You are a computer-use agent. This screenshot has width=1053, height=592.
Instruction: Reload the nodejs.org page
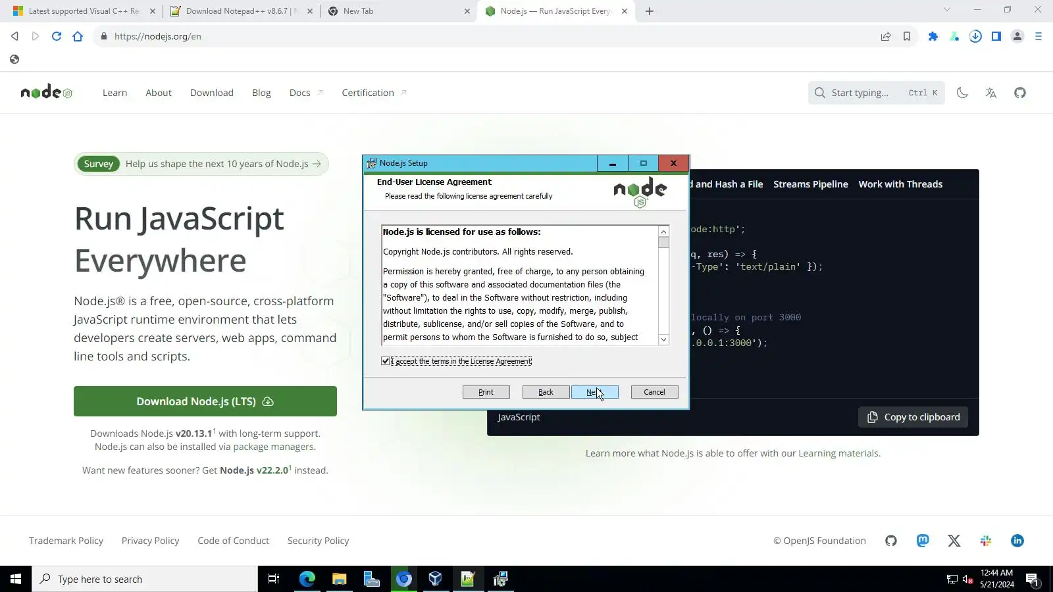pos(57,36)
